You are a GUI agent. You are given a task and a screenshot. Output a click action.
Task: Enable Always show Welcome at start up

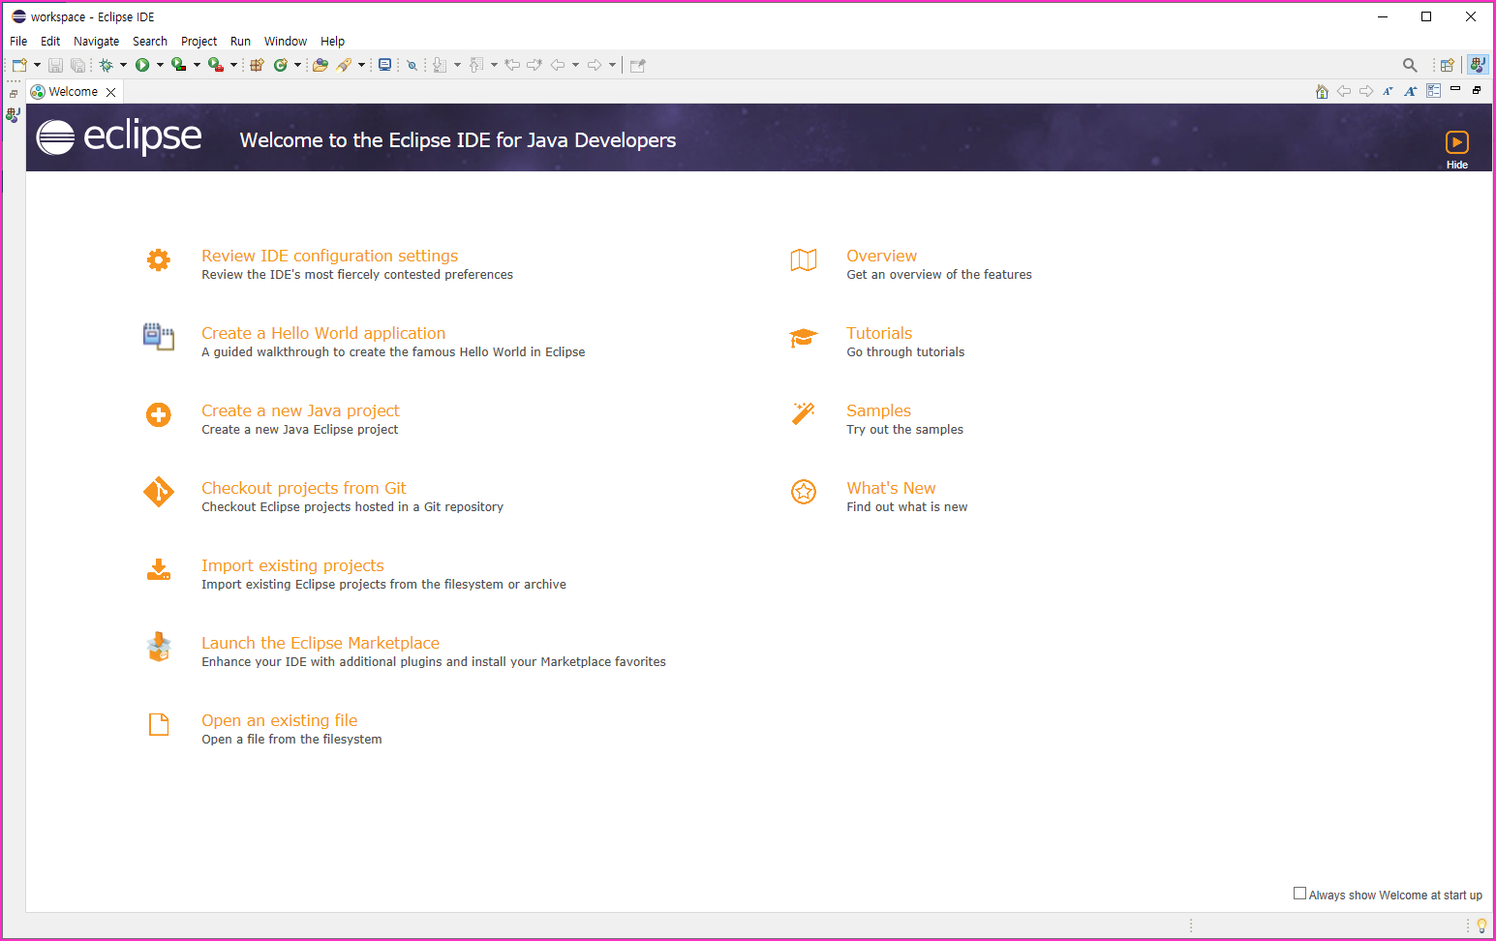(x=1299, y=894)
